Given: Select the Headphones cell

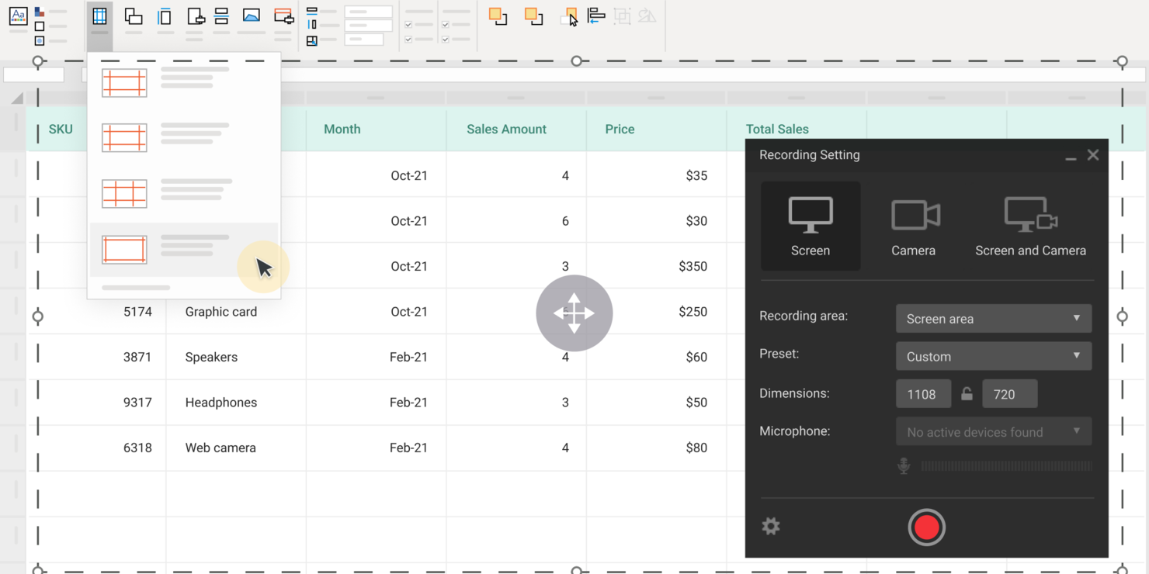Looking at the screenshot, I should point(236,403).
